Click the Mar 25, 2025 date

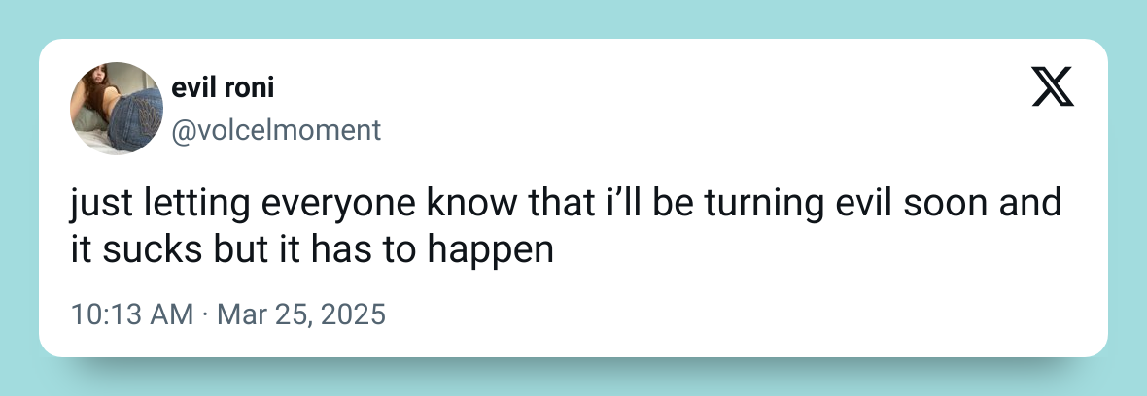click(300, 315)
